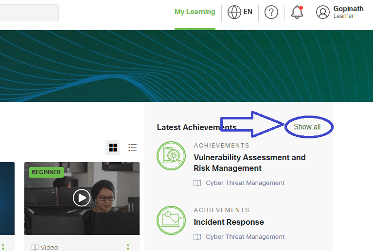Open Cyber Threat Management under Incident Response
This screenshot has width=373, height=251.
pyautogui.click(x=245, y=237)
